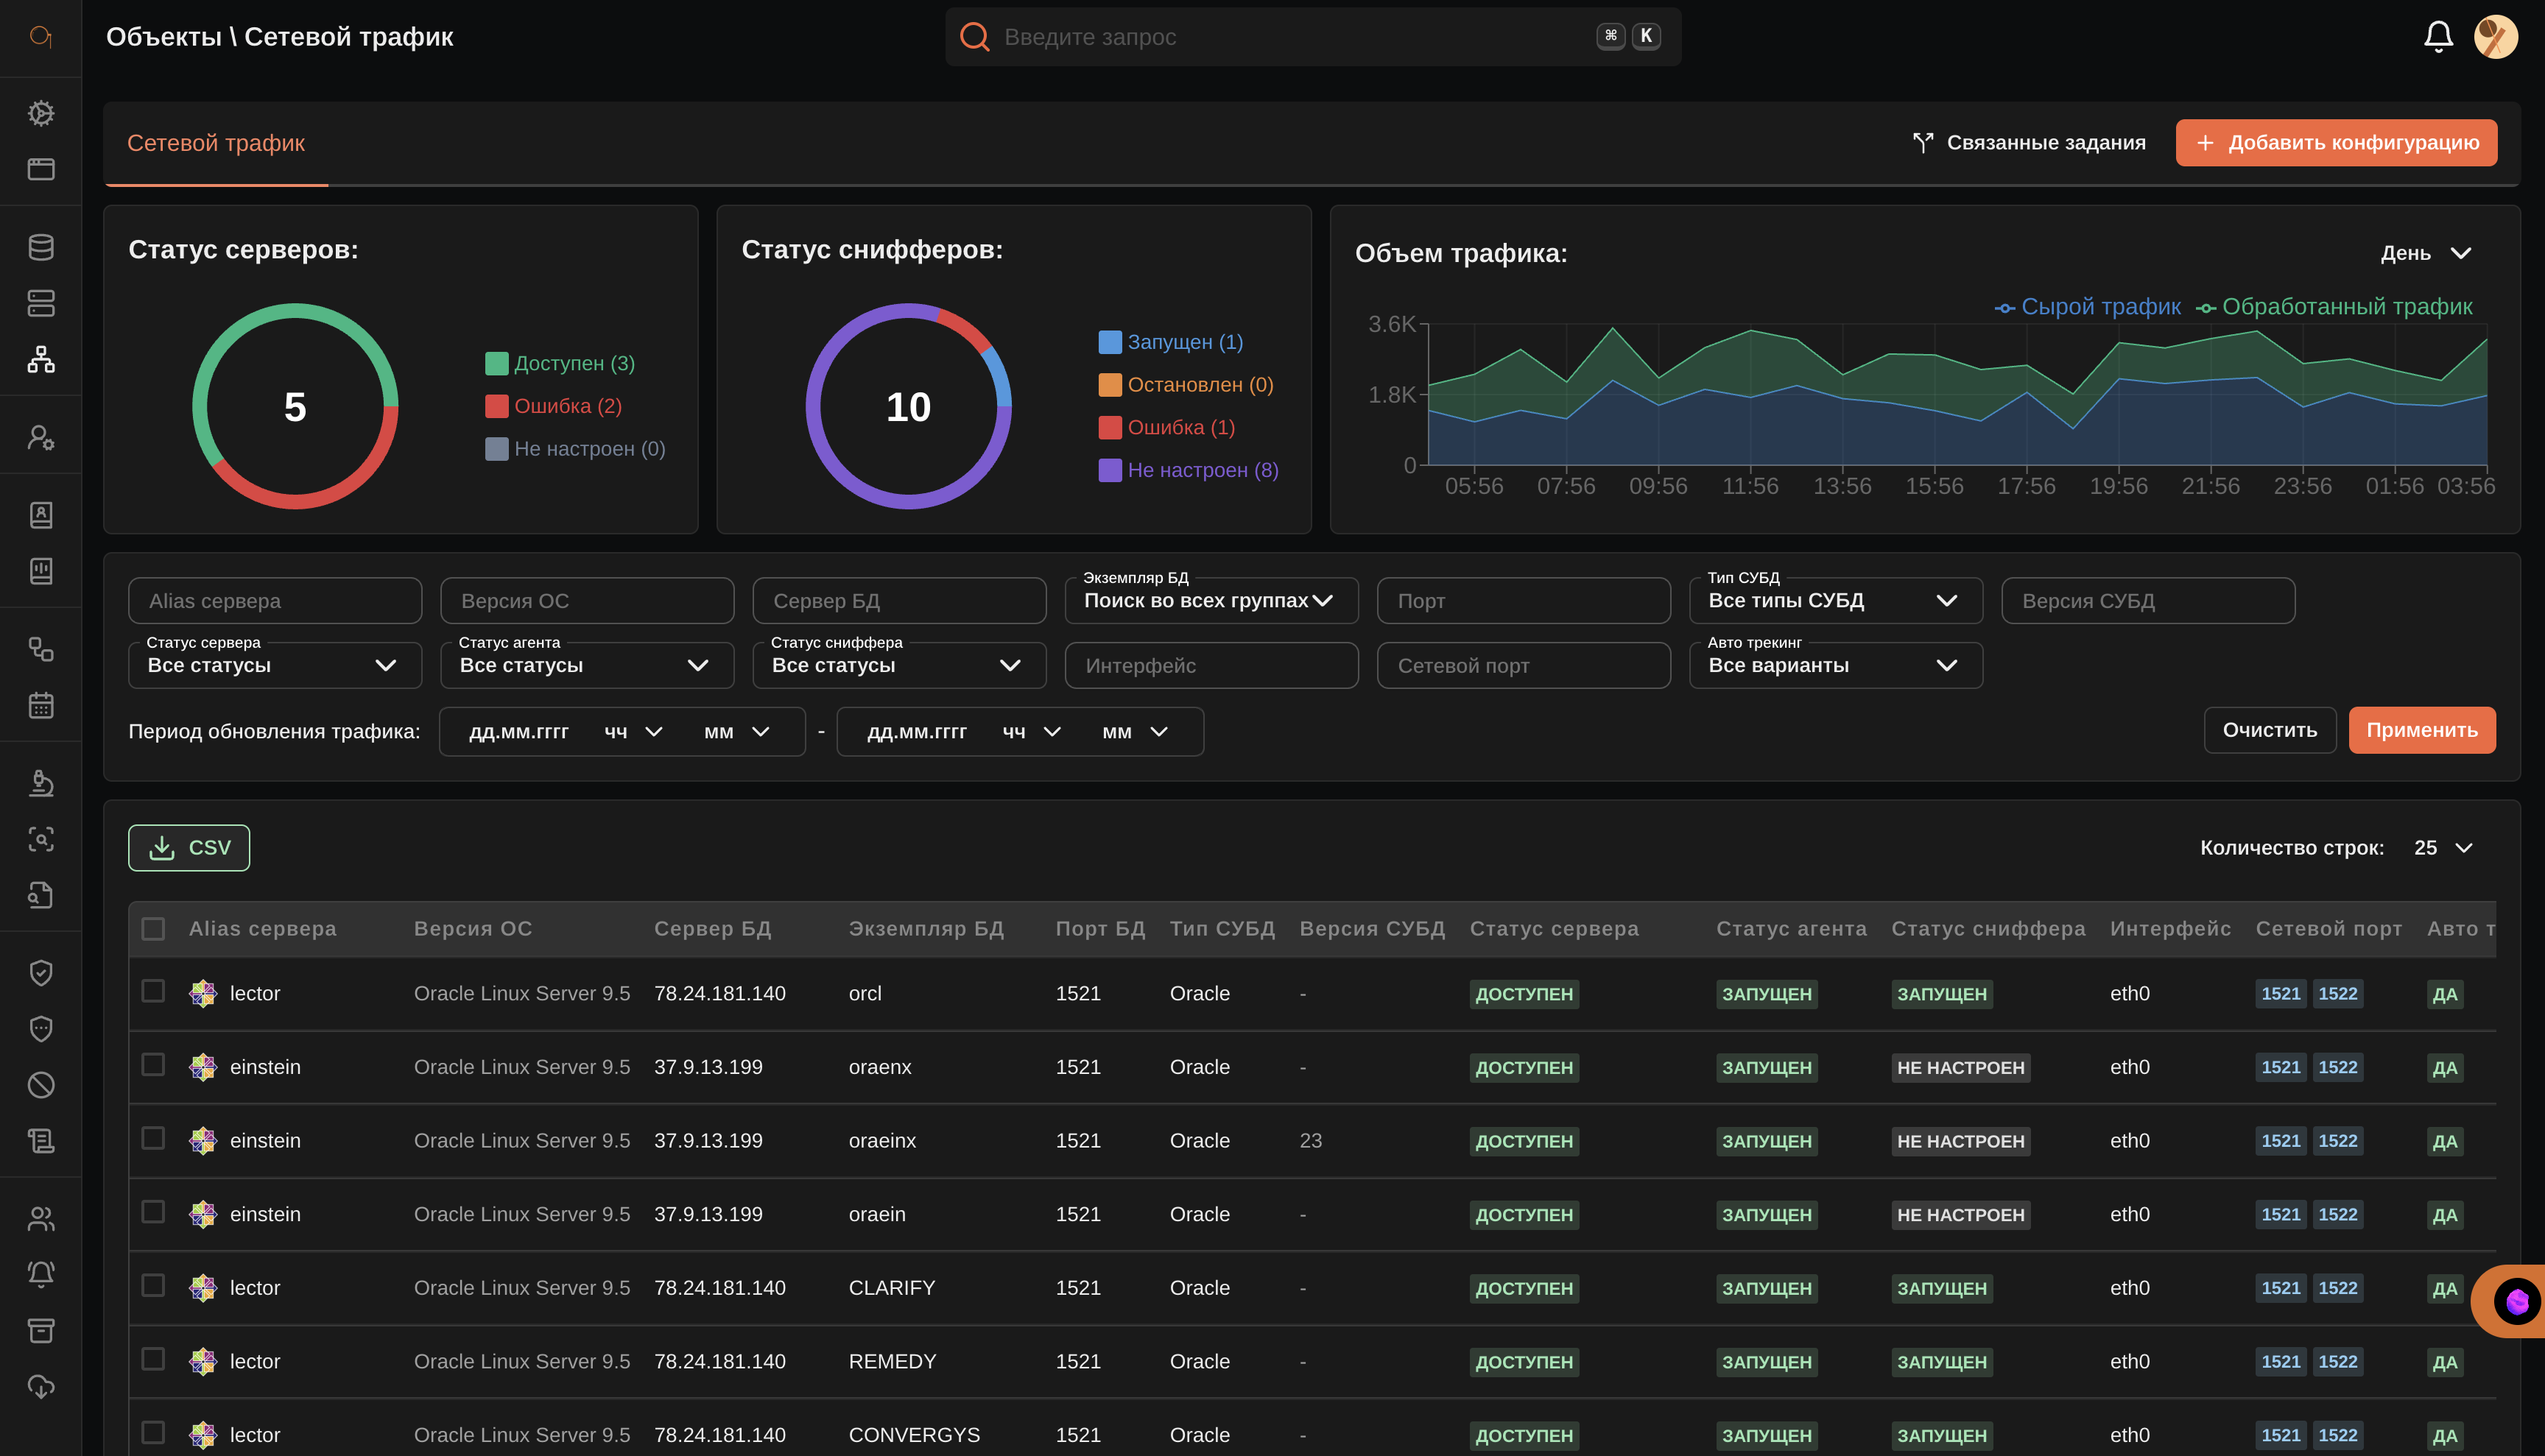The height and width of the screenshot is (1456, 2545).
Task: Open the alarm bell sidebar icon
Action: (41, 1274)
